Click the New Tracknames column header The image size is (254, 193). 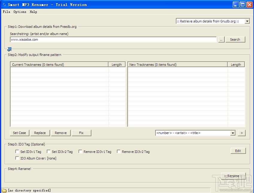point(178,65)
